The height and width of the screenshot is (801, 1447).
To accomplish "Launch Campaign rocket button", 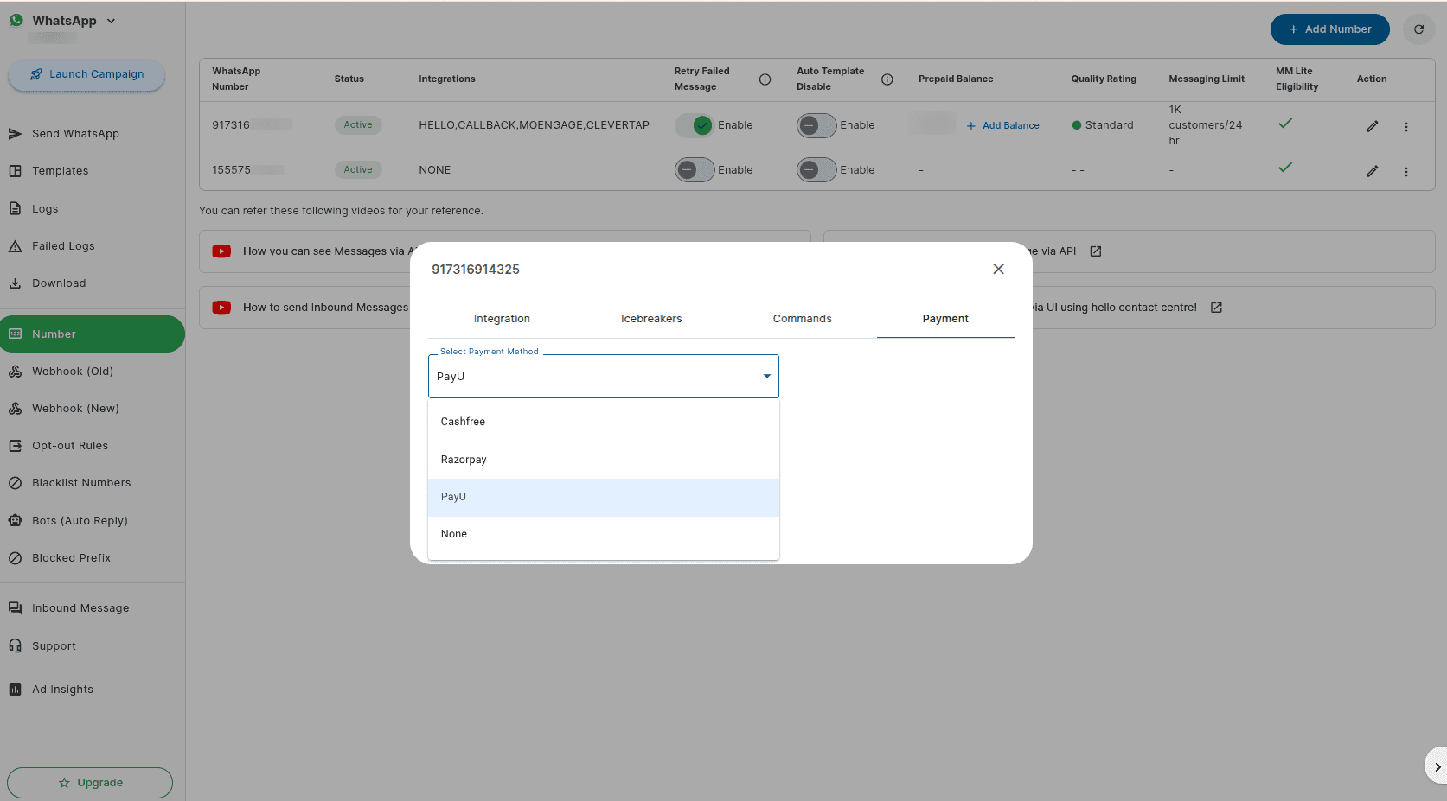I will pos(86,74).
